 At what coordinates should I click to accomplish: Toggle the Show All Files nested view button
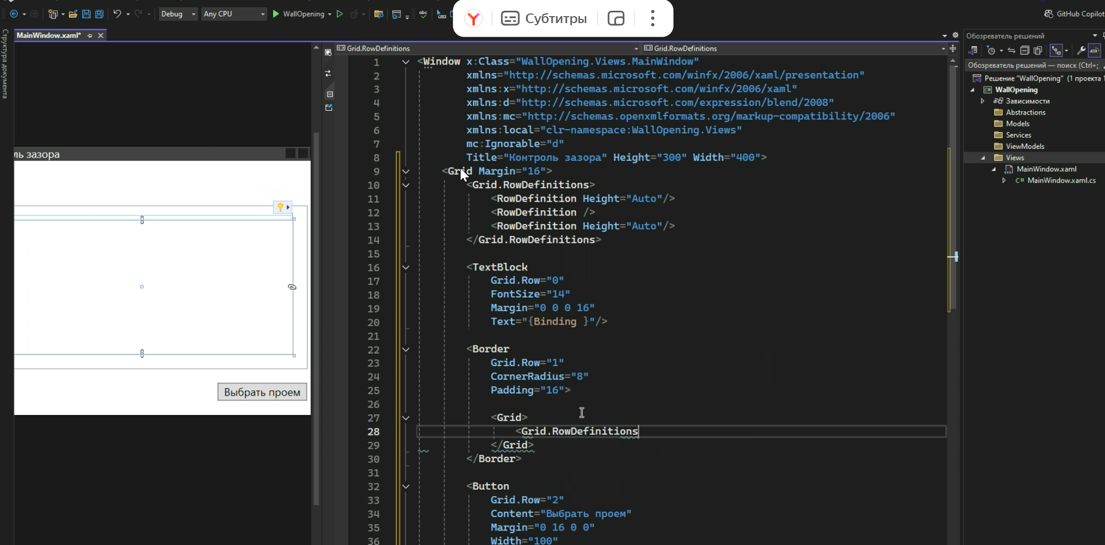click(x=1056, y=51)
